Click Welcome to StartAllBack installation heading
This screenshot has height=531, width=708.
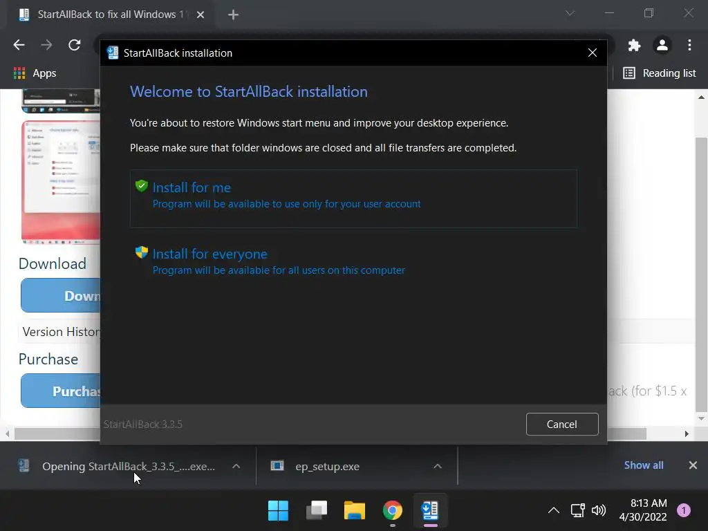click(x=249, y=92)
